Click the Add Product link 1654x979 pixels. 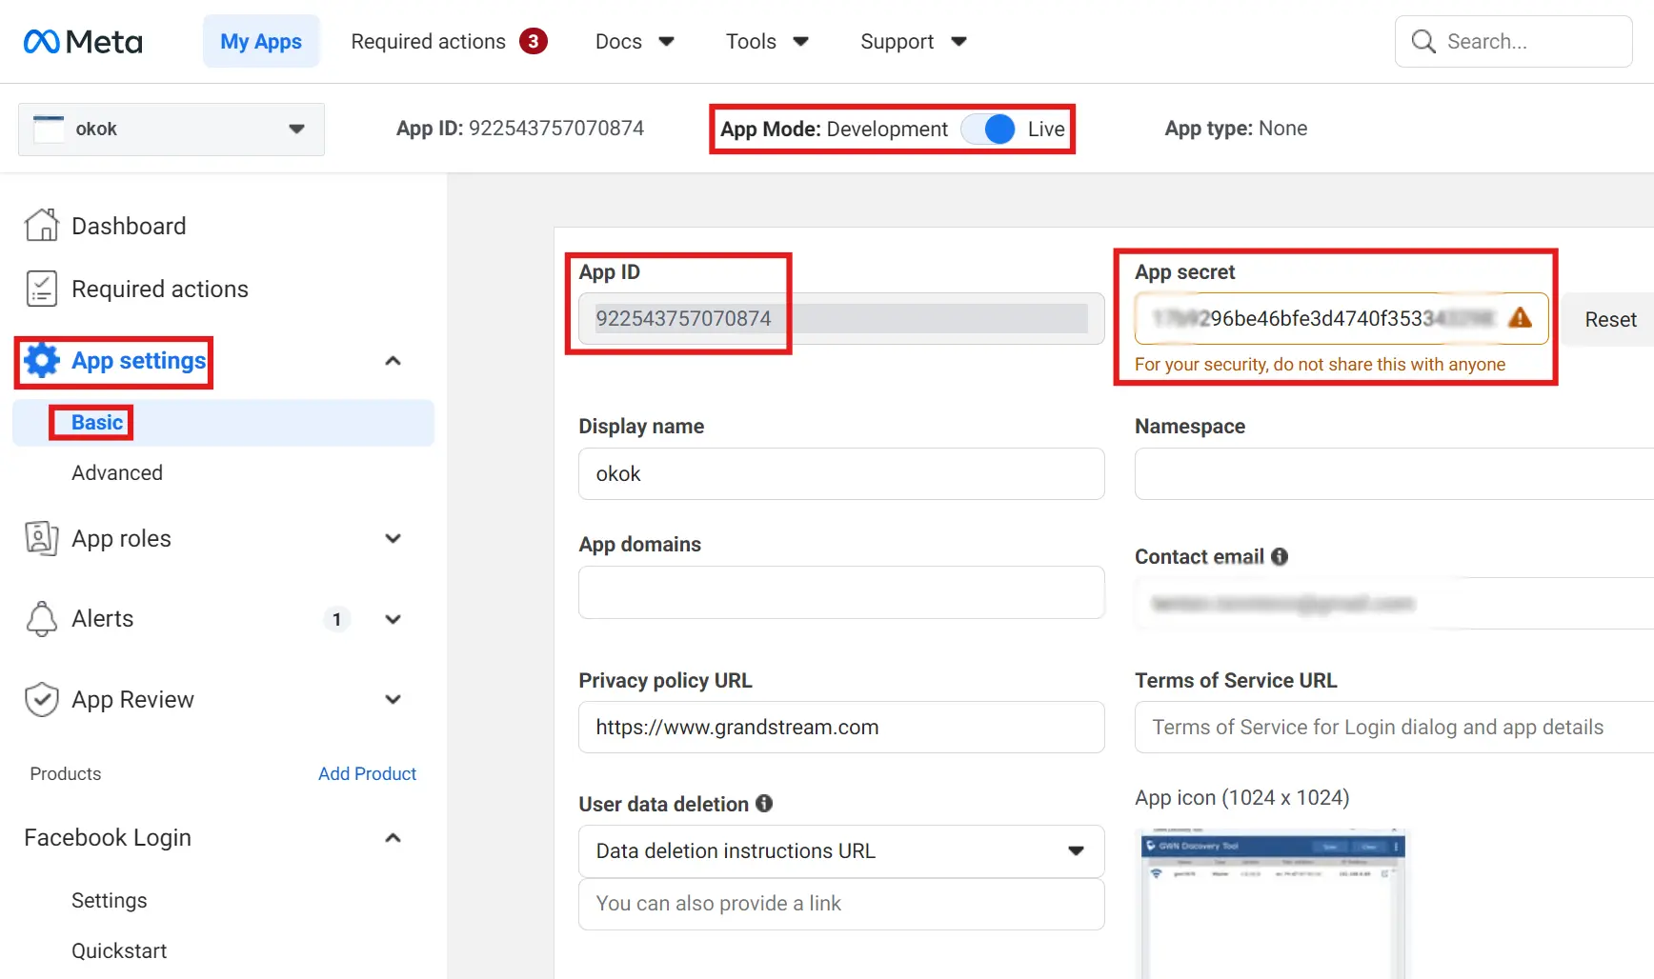(x=367, y=774)
